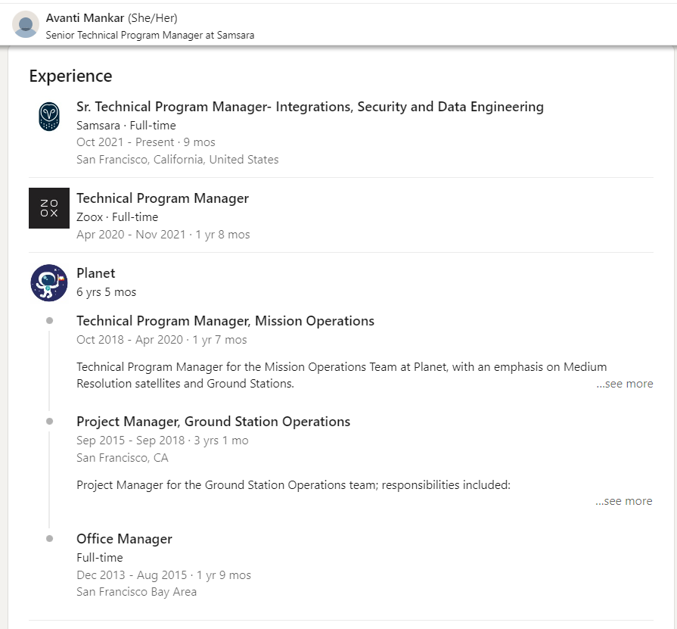The width and height of the screenshot is (677, 629).
Task: Open the Technical Program Manager role at Zoox
Action: pyautogui.click(x=162, y=198)
